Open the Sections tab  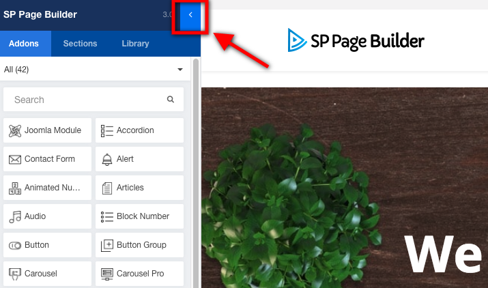(80, 44)
